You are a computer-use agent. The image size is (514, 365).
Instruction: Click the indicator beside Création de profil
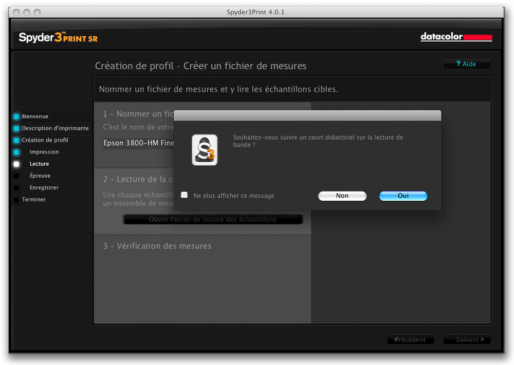16,140
